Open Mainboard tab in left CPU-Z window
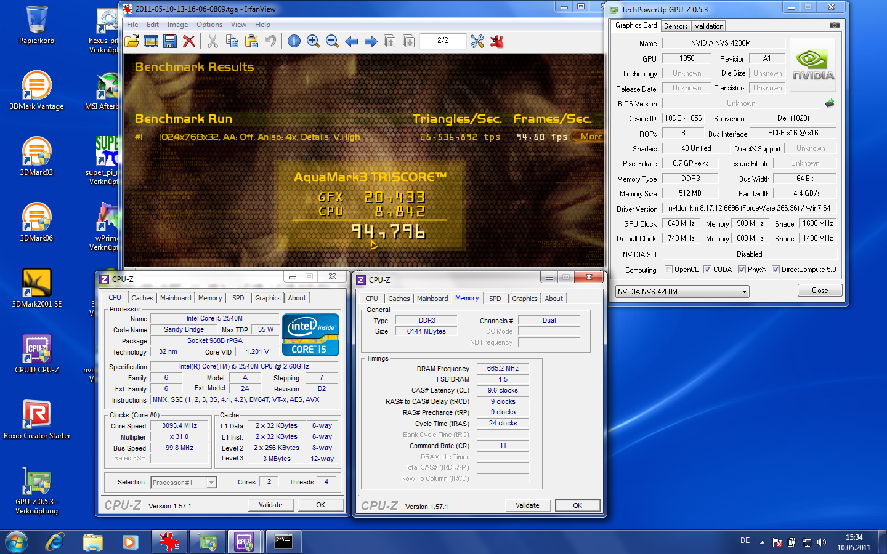 tap(176, 298)
